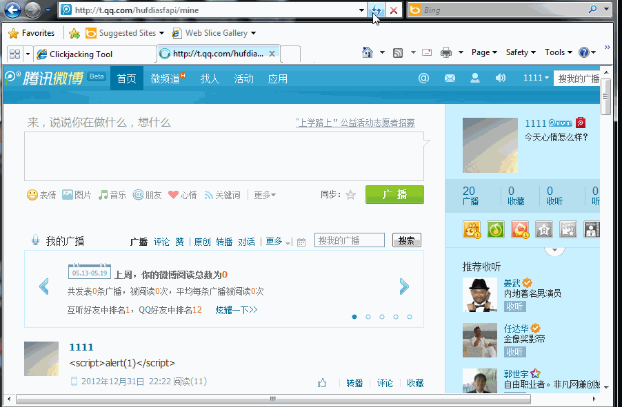Open 微频道 in the Weibo navigation
The image size is (622, 407).
[x=168, y=79]
